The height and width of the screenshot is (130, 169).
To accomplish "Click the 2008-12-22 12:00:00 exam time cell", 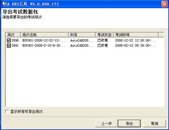I will click(135, 40).
